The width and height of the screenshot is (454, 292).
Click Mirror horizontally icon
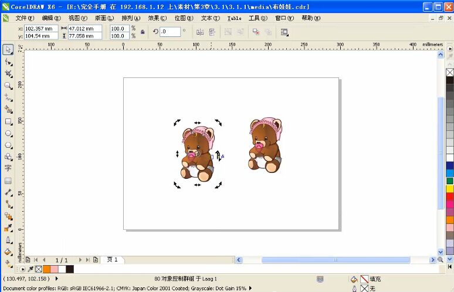tap(200, 32)
